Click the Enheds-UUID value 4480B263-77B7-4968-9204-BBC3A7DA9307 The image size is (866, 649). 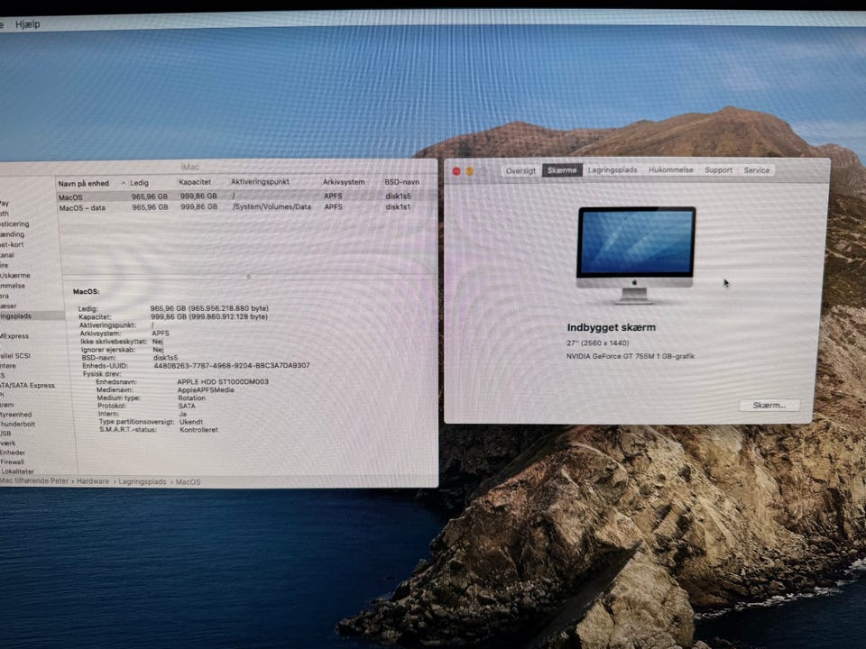(x=232, y=365)
